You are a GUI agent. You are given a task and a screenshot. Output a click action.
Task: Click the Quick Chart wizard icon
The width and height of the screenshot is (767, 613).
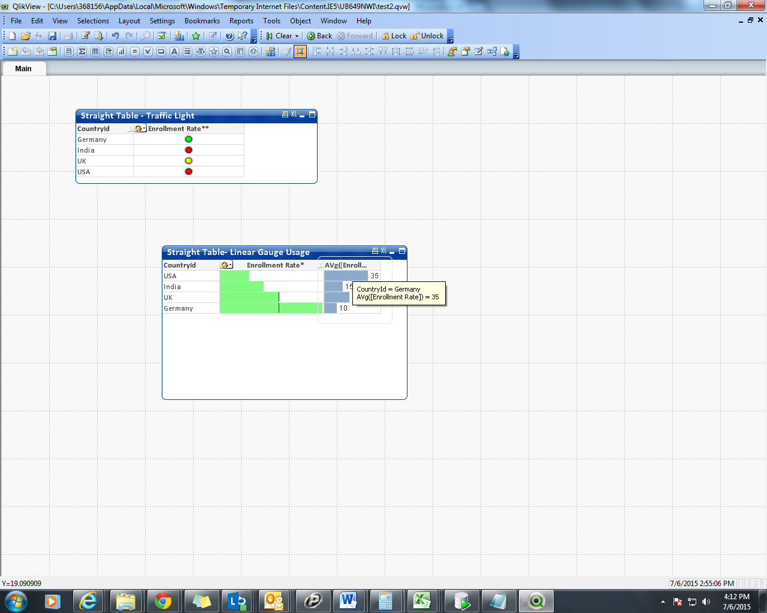pos(179,36)
